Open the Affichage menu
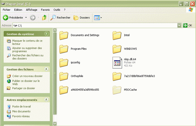The height and width of the screenshot is (126, 196). 31,10
